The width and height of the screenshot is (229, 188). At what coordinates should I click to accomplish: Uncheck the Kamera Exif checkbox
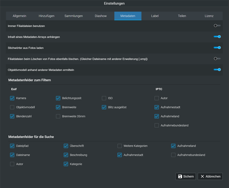(x=12, y=98)
